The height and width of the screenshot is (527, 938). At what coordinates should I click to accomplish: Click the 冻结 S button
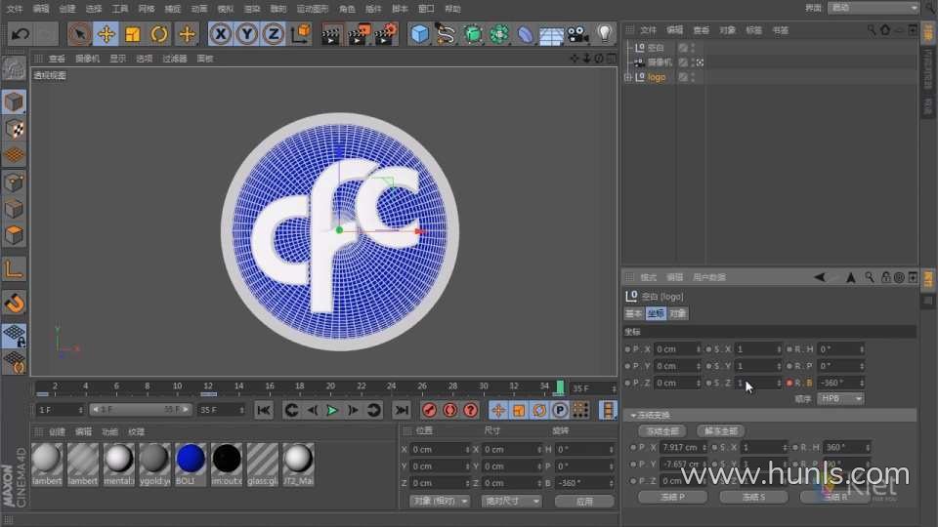pyautogui.click(x=753, y=497)
